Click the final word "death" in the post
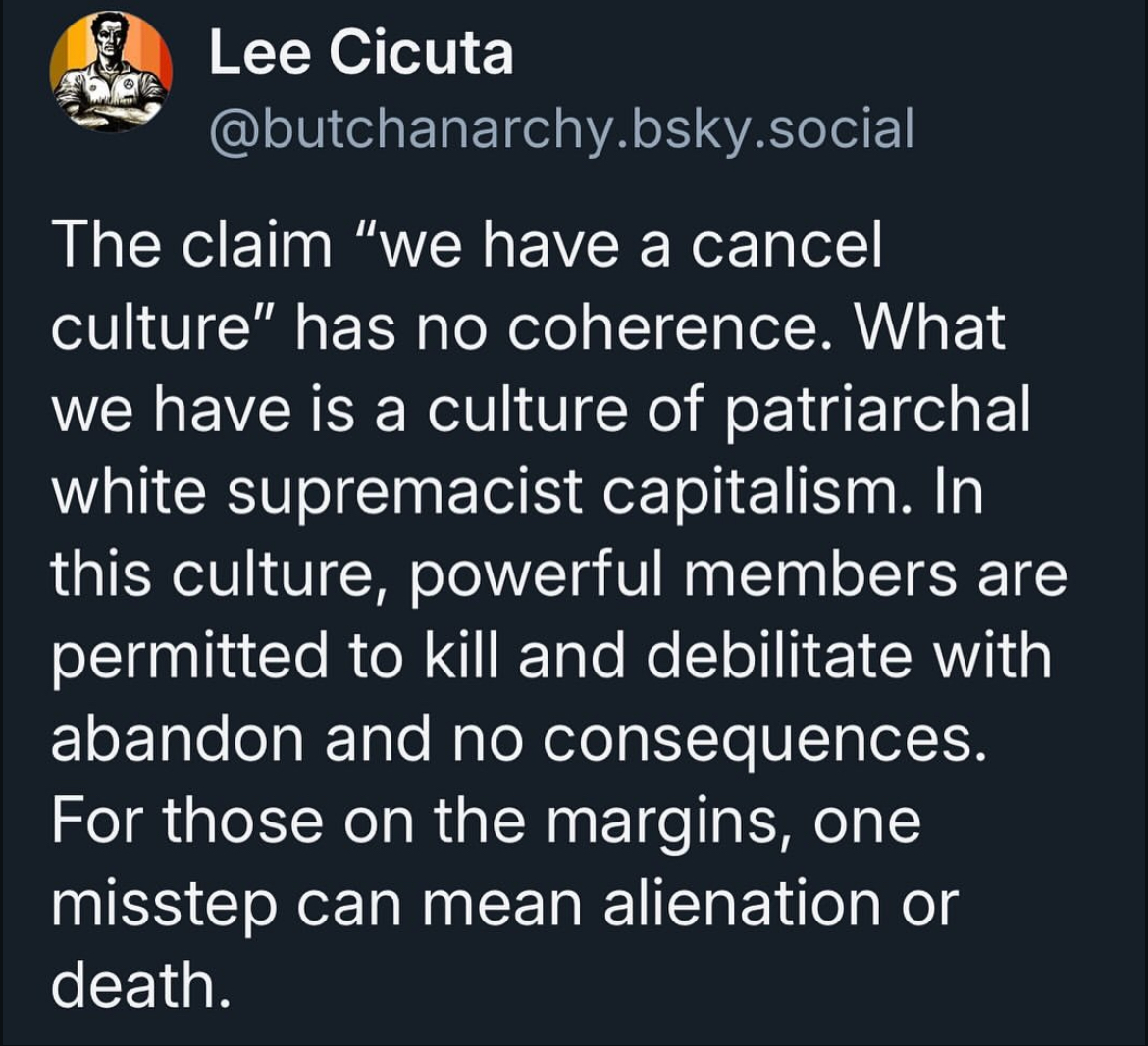The height and width of the screenshot is (1046, 1148). coord(136,983)
